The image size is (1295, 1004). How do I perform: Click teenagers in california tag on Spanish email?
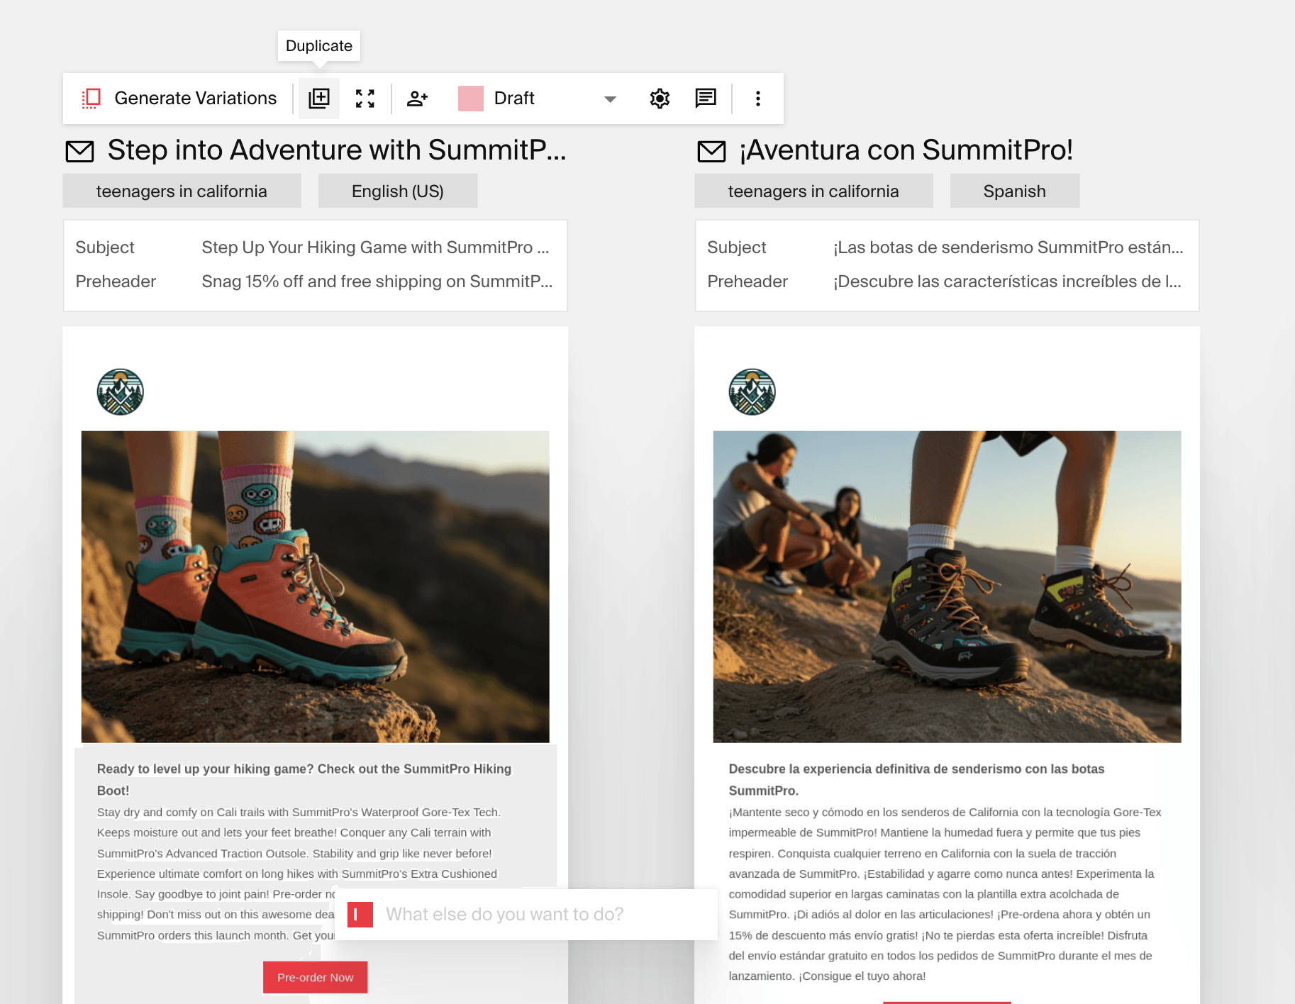pyautogui.click(x=813, y=191)
